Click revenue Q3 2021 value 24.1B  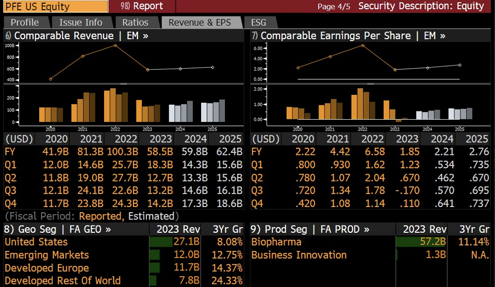point(90,190)
